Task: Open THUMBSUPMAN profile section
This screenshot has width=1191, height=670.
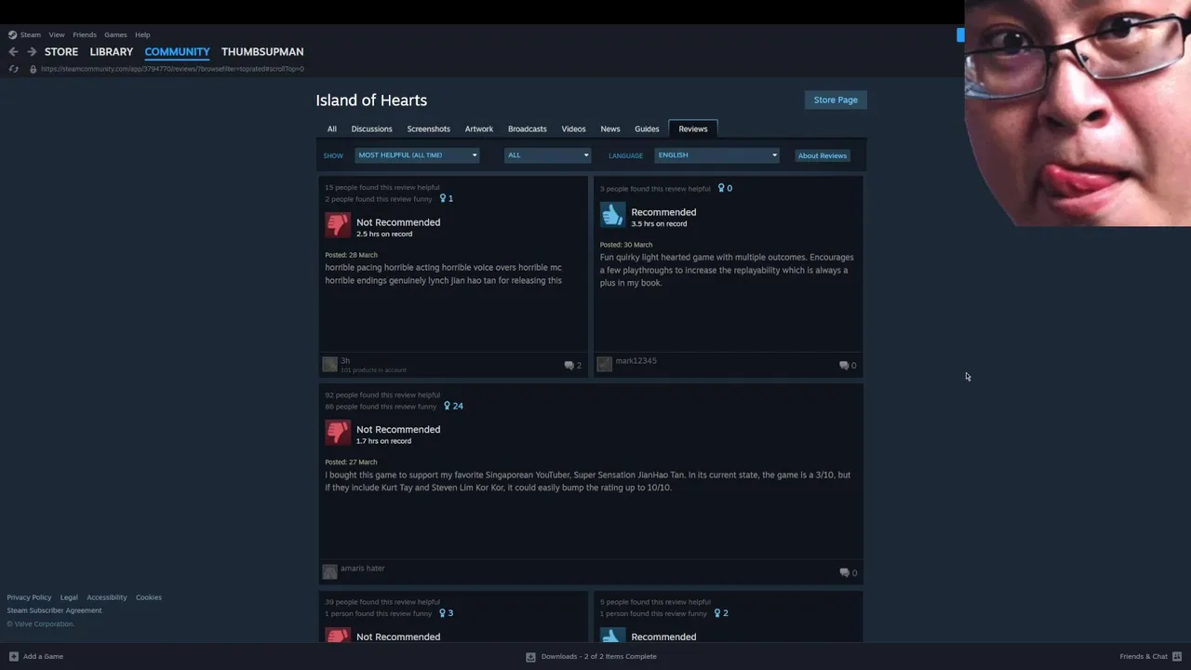Action: [262, 52]
